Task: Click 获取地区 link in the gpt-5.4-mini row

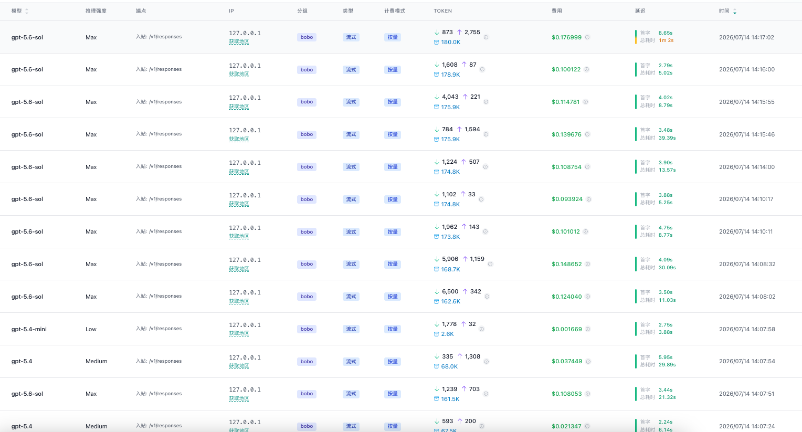Action: [239, 333]
